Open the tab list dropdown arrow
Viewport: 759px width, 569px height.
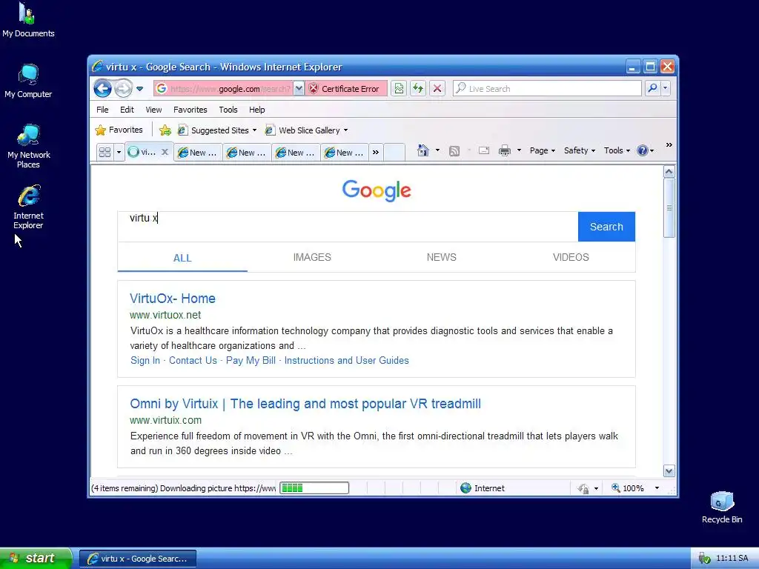click(x=119, y=152)
